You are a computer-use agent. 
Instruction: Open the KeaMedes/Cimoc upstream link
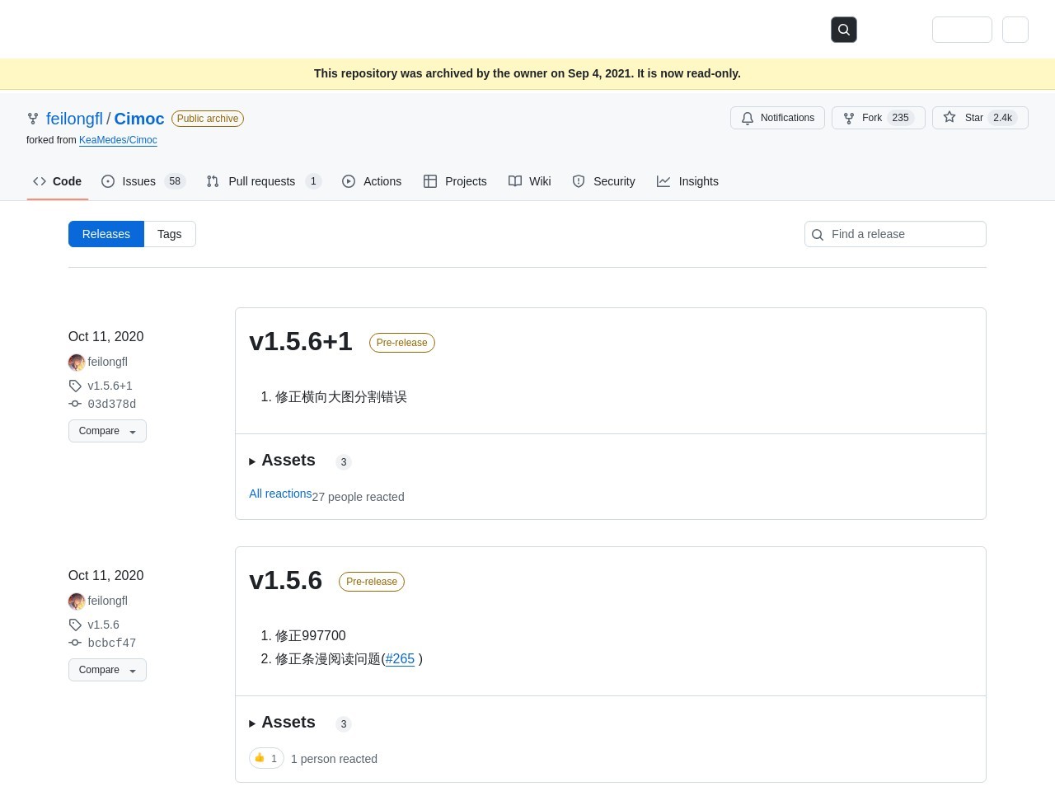[118, 140]
